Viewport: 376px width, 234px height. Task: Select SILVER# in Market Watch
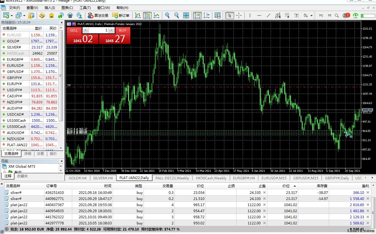coord(29,47)
